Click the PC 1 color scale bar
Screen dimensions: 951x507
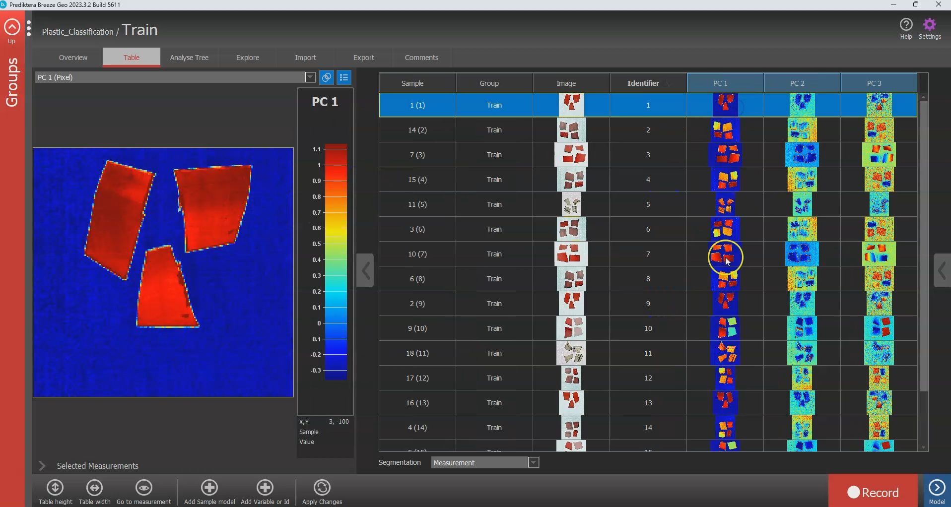coord(336,262)
